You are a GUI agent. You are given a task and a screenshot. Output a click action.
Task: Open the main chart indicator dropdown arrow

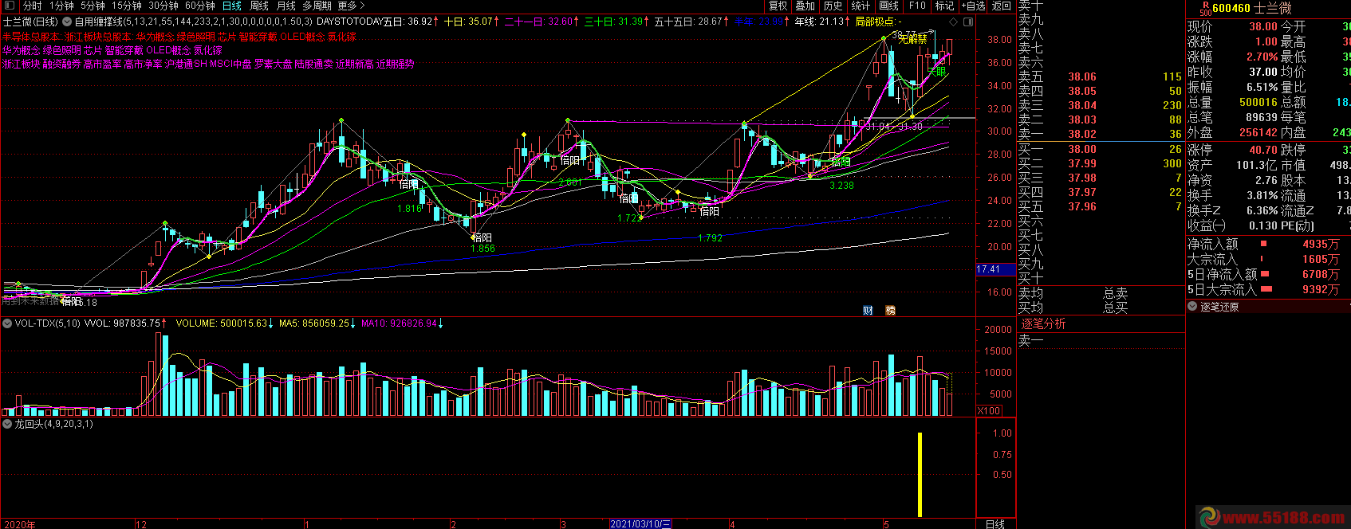[67, 22]
